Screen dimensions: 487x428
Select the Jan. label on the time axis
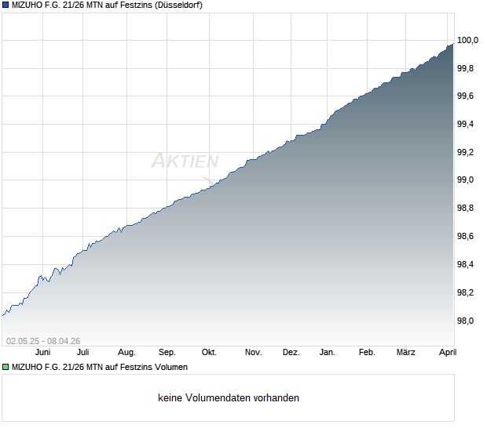pyautogui.click(x=328, y=353)
